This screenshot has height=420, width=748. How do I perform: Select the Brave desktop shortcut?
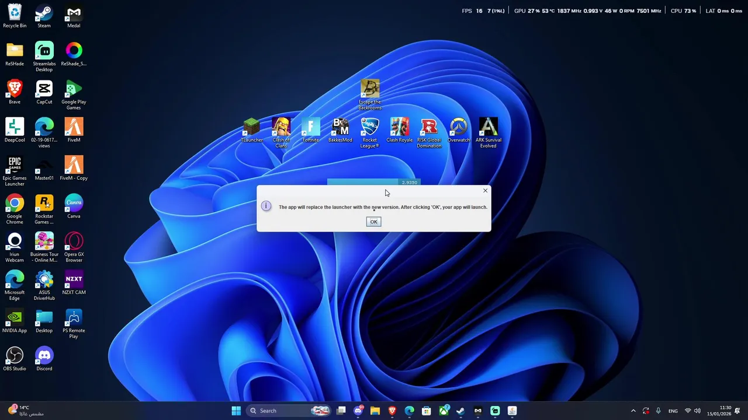tap(15, 92)
